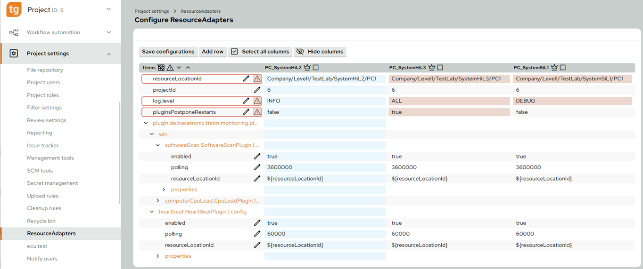Open Filter settings page
Screen dimensions: 643x269
click(x=44, y=108)
